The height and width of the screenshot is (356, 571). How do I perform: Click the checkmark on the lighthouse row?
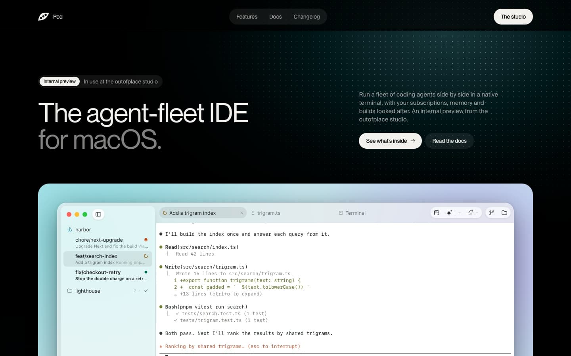146,291
